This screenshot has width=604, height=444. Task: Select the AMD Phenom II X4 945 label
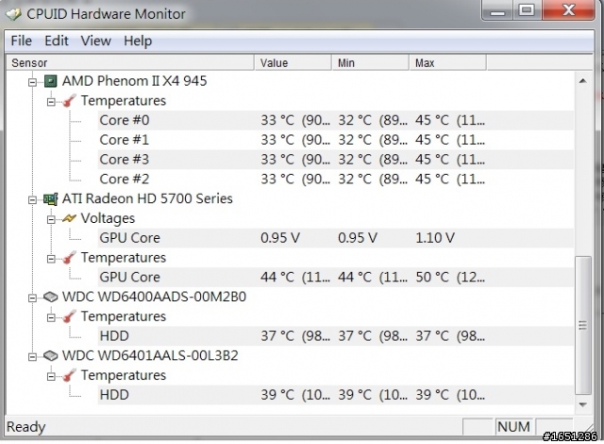point(134,81)
